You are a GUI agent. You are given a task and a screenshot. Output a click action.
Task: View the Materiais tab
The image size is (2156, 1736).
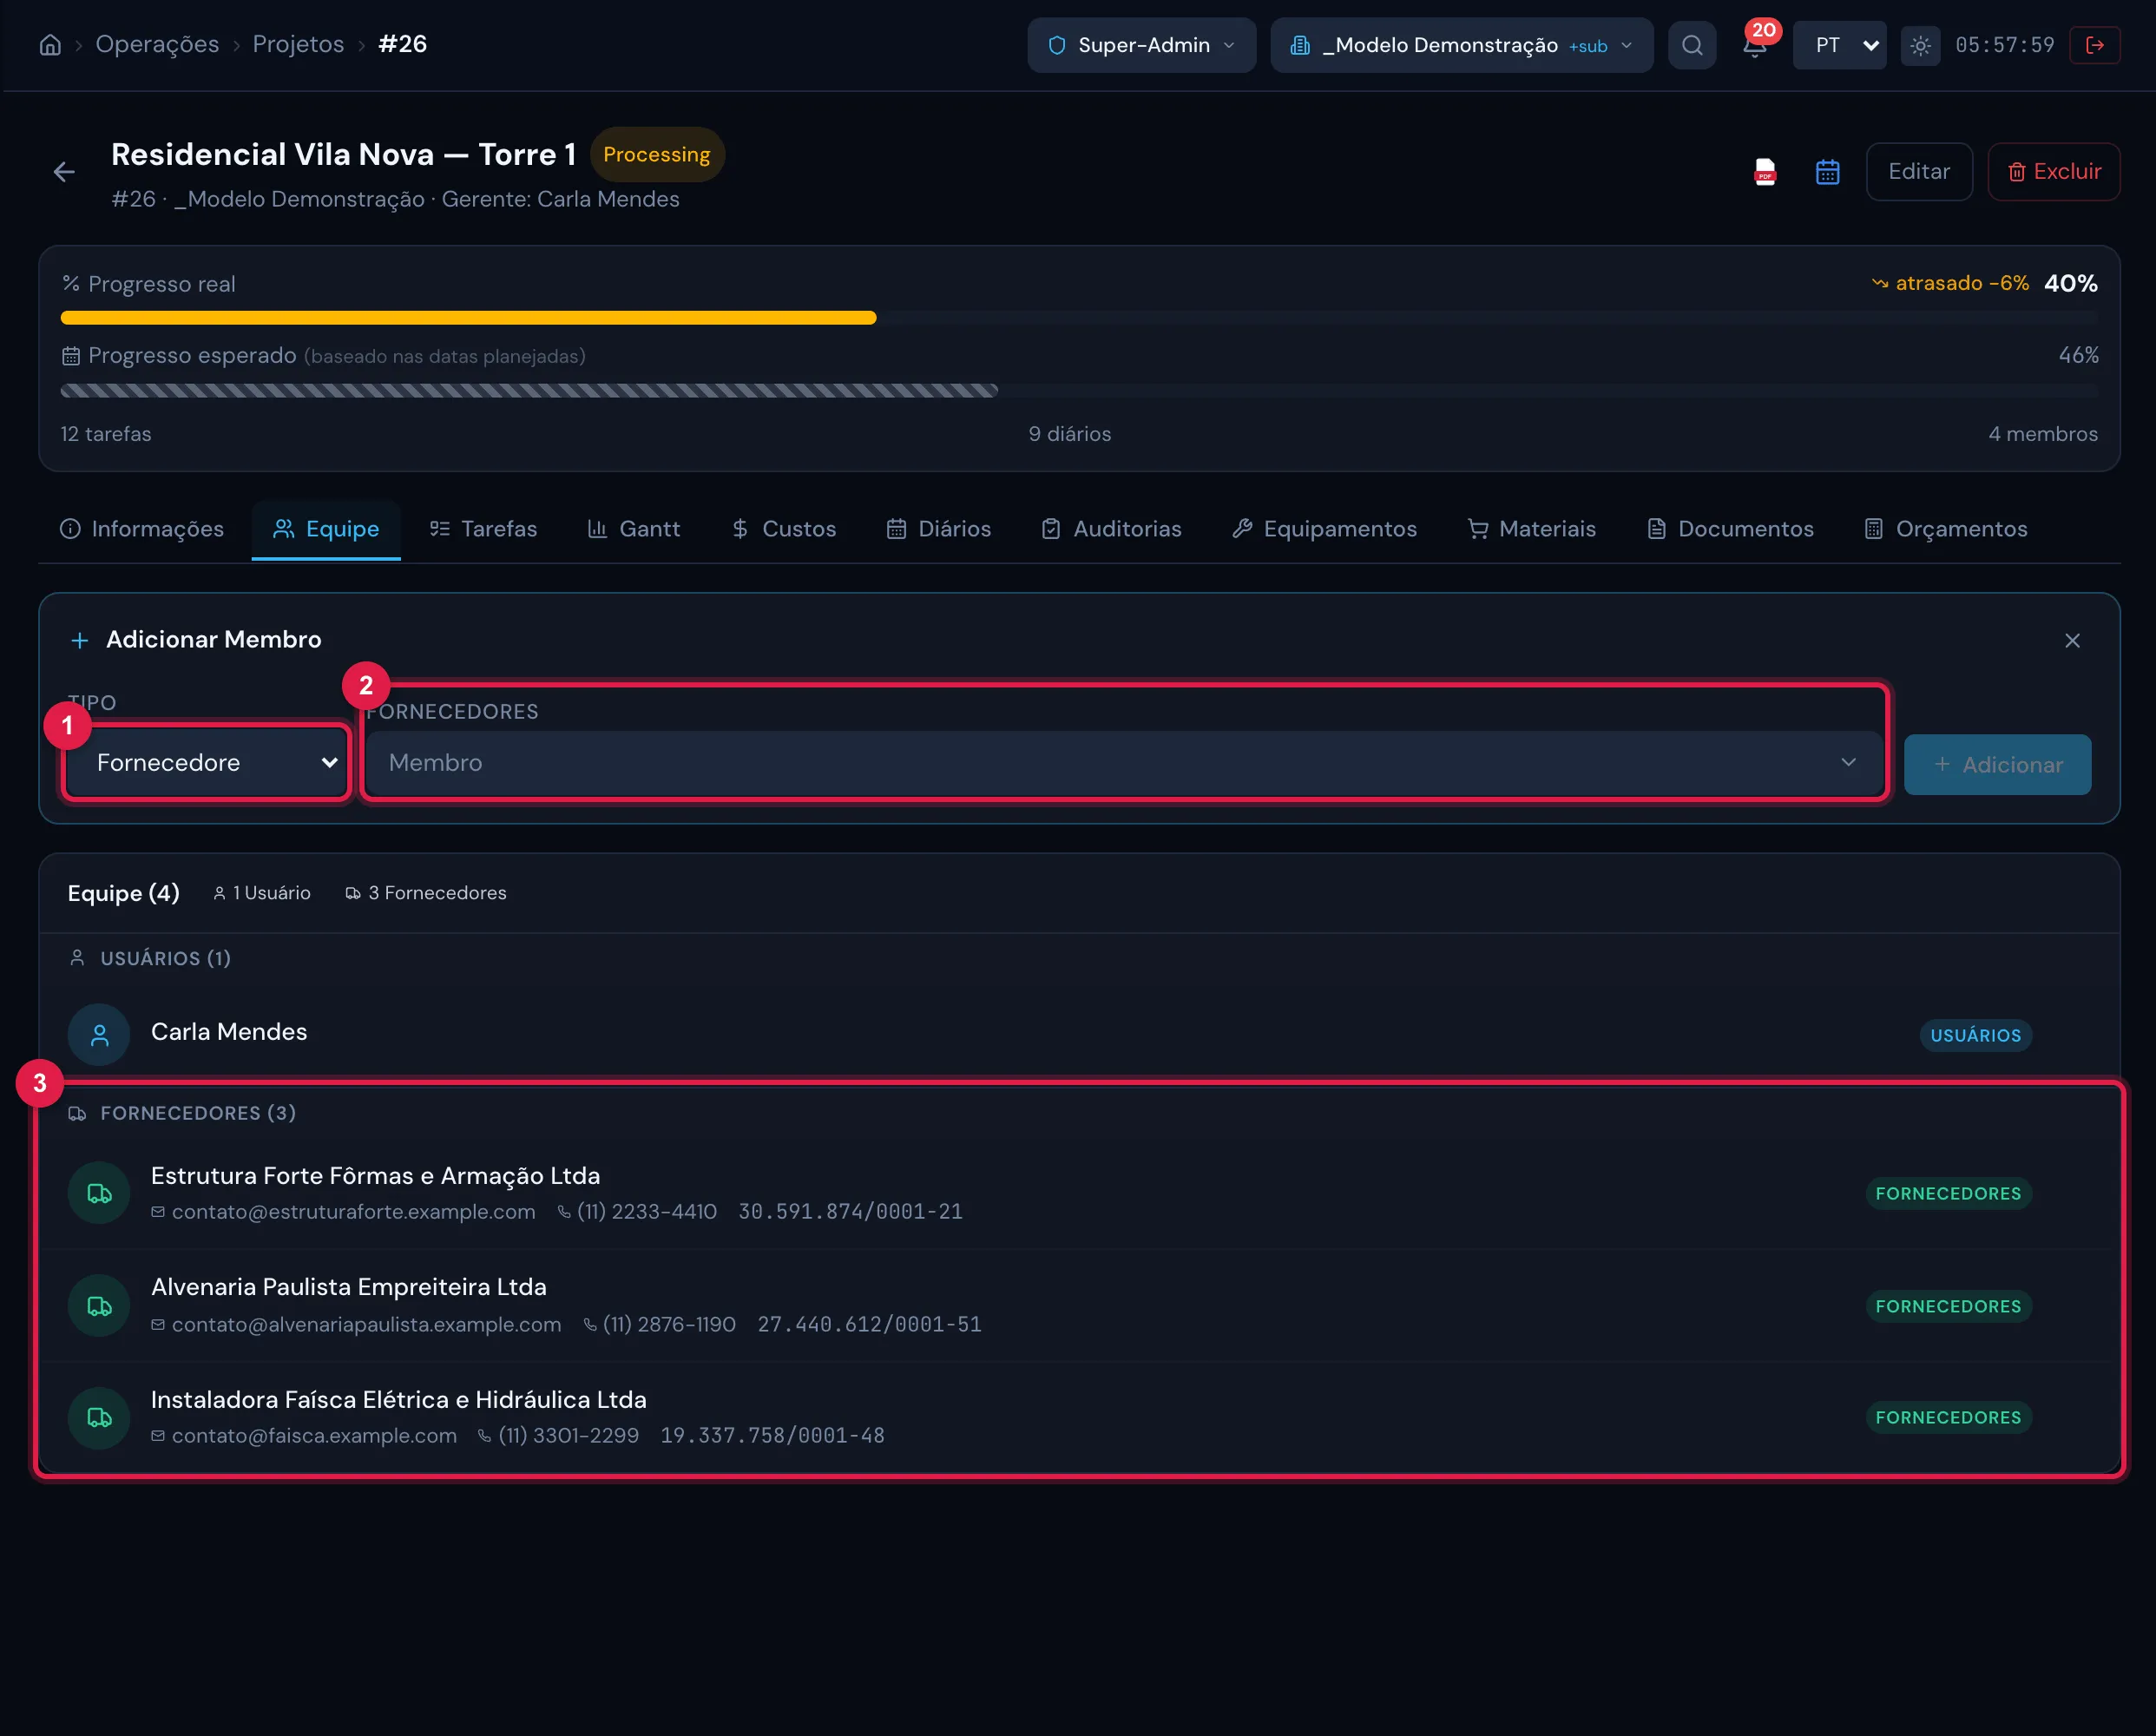(1532, 529)
